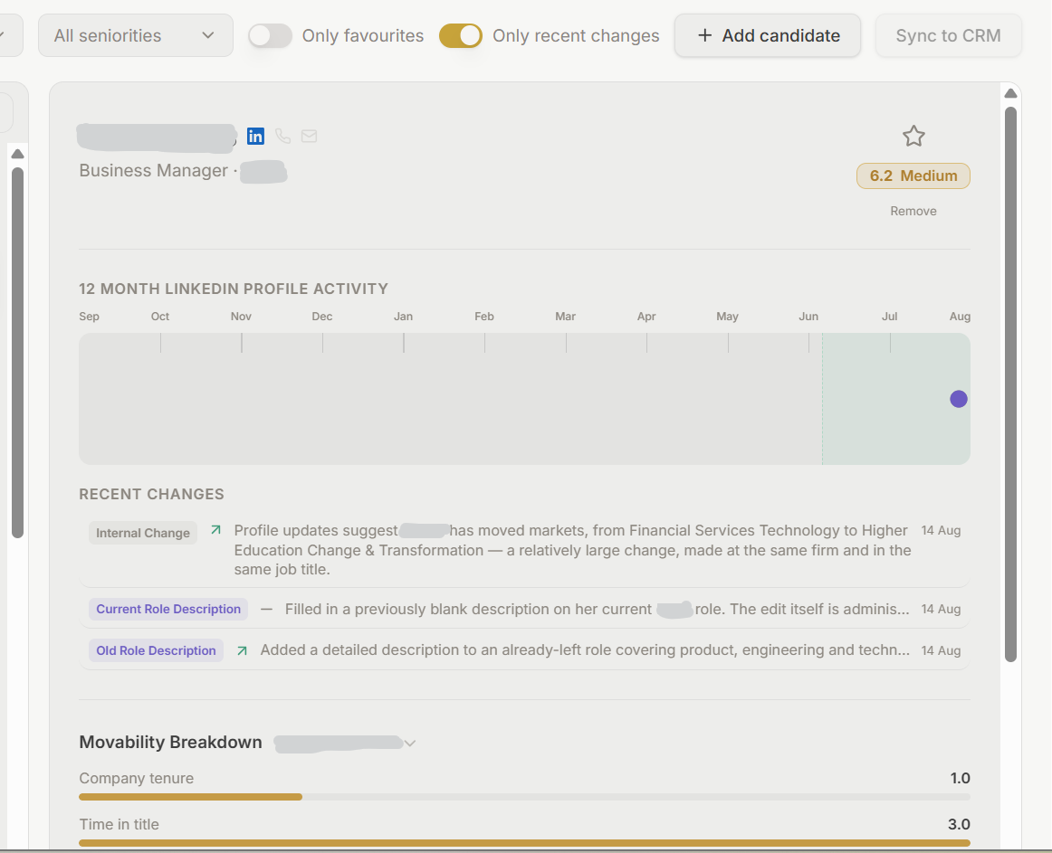Screen dimensions: 1052x853
Task: Click the email envelope icon
Action: click(x=309, y=136)
